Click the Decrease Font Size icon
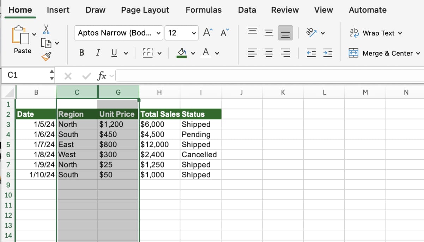Viewport: 424px width, 242px height. pos(225,33)
